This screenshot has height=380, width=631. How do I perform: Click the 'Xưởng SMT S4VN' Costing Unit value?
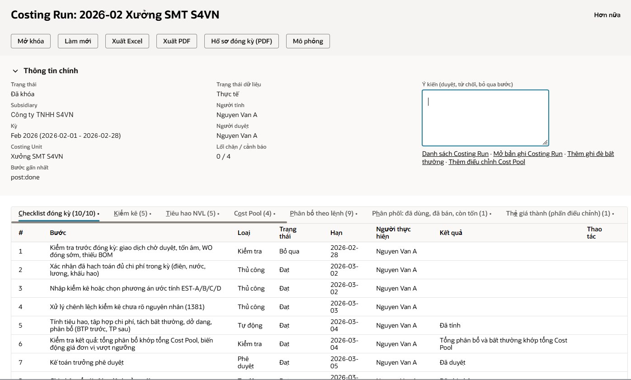(x=37, y=156)
